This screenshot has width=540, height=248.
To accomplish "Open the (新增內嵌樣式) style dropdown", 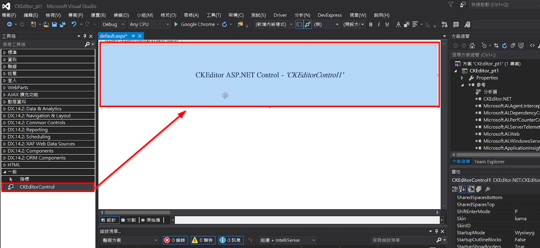I will click(x=274, y=24).
